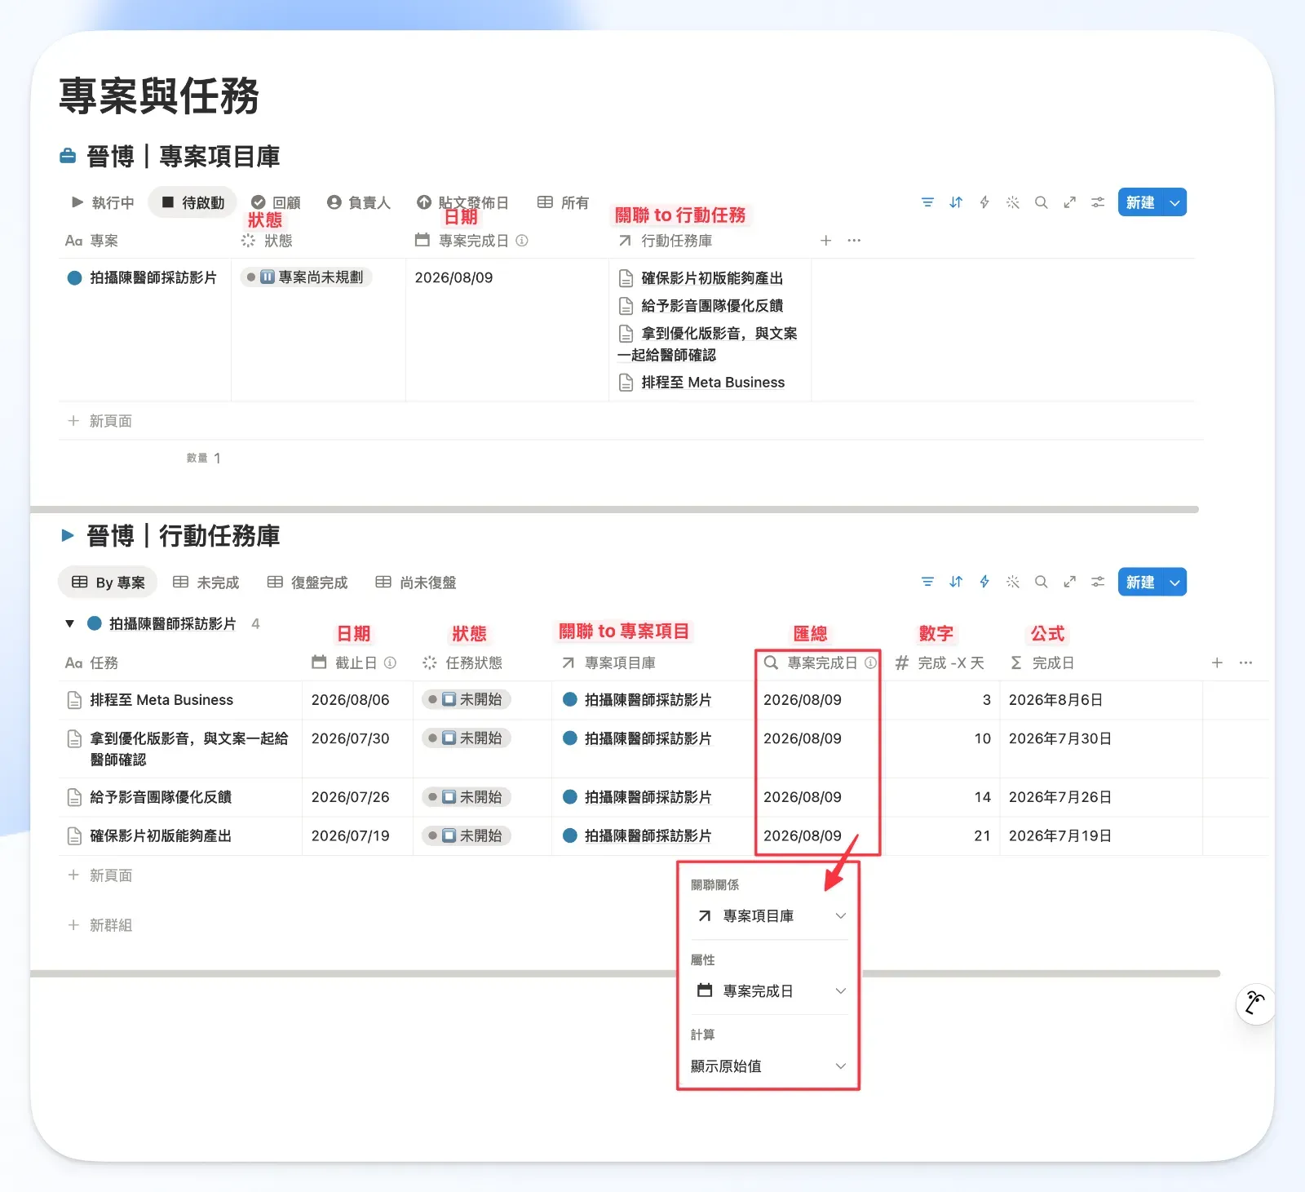The image size is (1305, 1192).
Task: Open view settings in 專案項目庫 toolbar
Action: point(1099,202)
